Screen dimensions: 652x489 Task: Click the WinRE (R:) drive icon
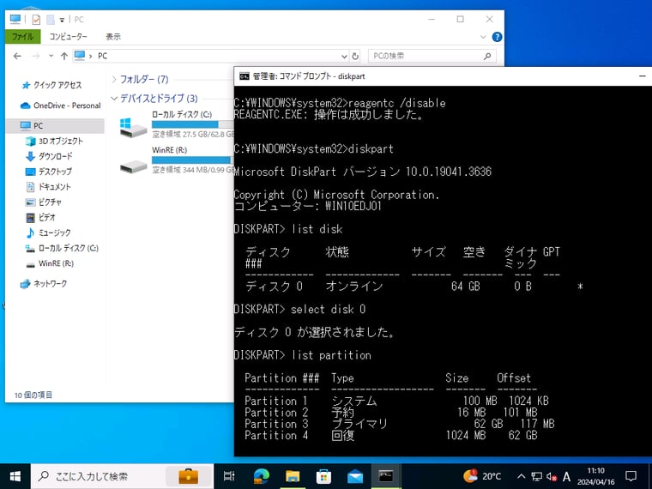[x=133, y=167]
